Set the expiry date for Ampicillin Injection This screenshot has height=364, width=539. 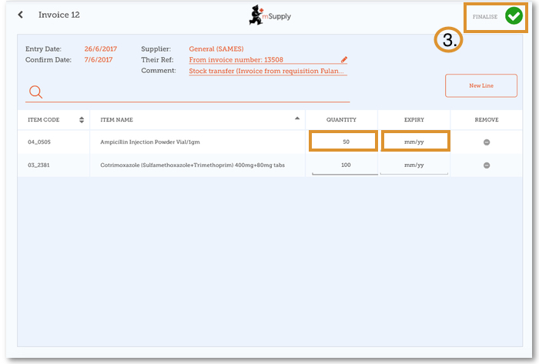414,142
